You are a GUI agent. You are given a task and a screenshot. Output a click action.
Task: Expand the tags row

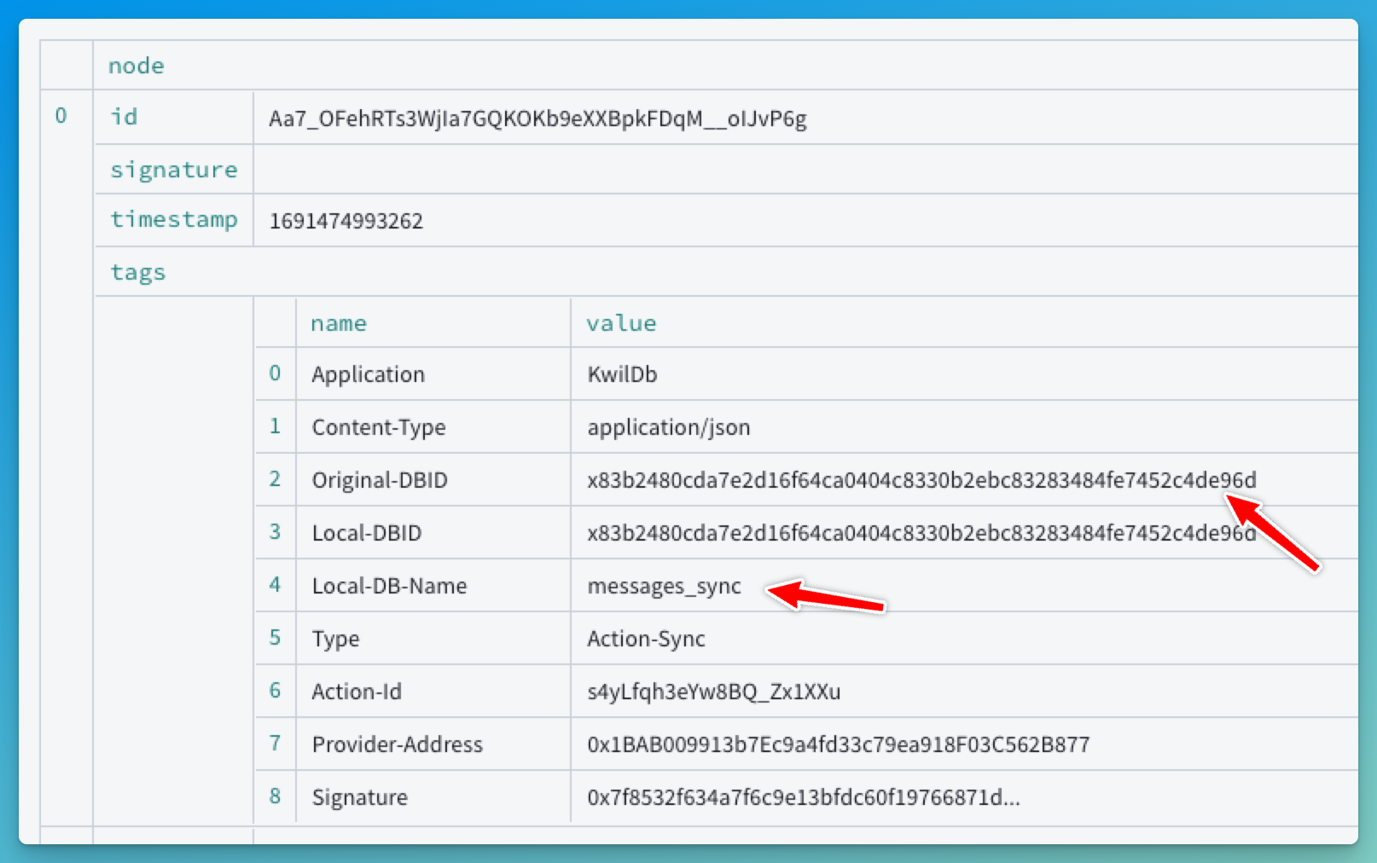click(x=137, y=271)
